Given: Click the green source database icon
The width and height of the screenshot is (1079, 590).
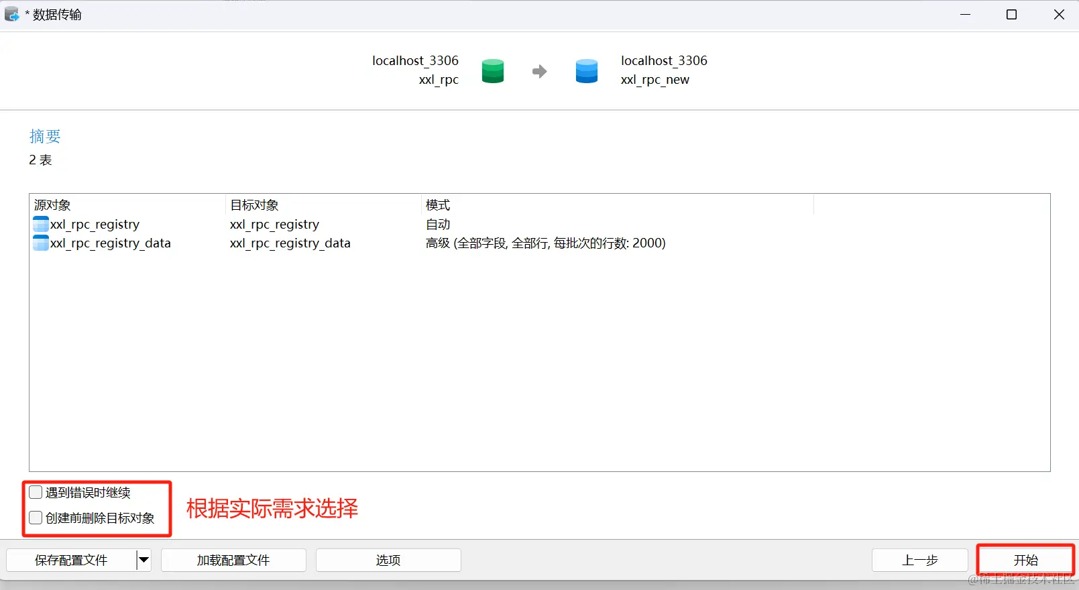Looking at the screenshot, I should click(492, 71).
